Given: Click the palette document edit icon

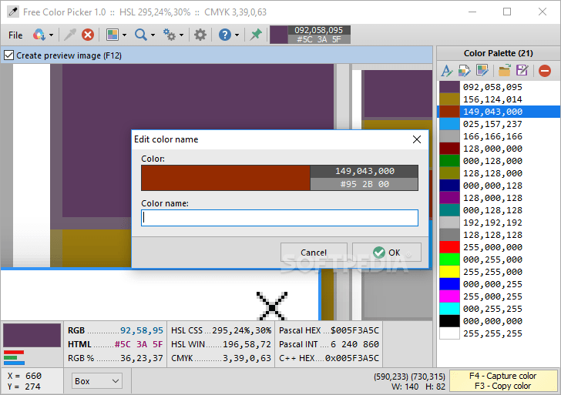Looking at the screenshot, I should click(464, 70).
